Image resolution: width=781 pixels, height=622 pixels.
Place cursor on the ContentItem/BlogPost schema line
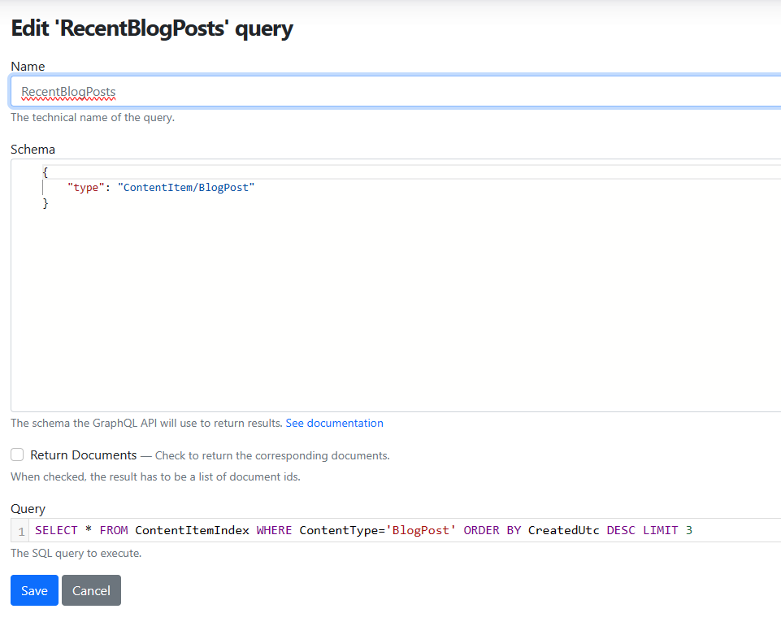(x=187, y=187)
